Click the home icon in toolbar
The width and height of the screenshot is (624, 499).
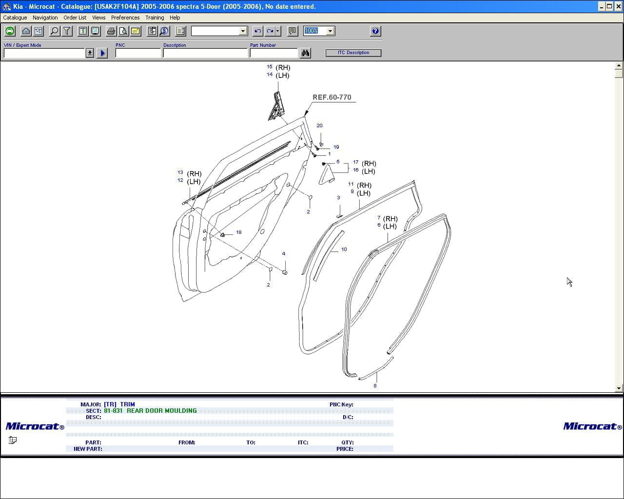coord(26,31)
